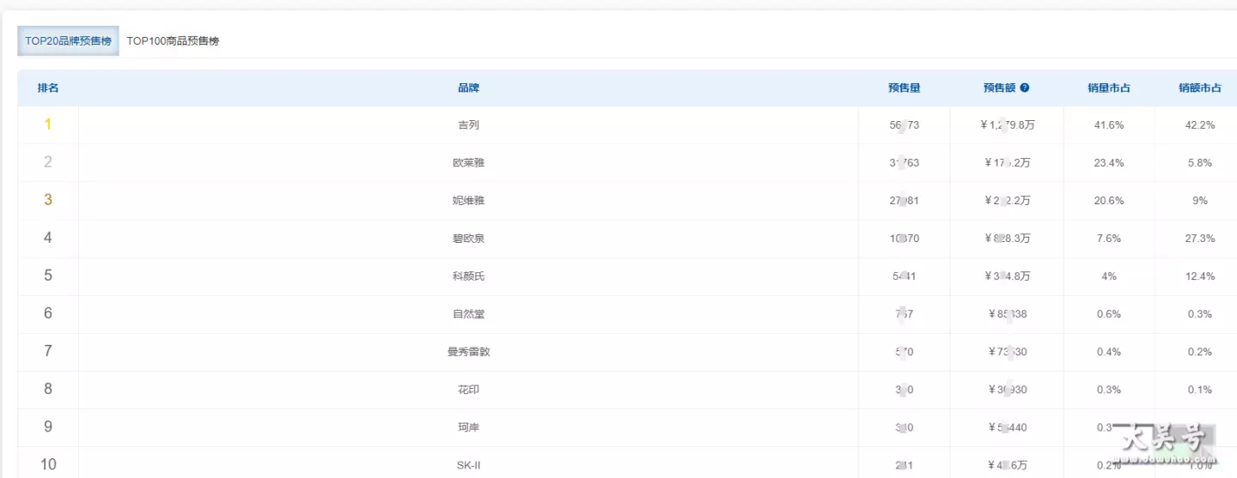Click rank number 2 for 欧莱雅

tap(48, 162)
